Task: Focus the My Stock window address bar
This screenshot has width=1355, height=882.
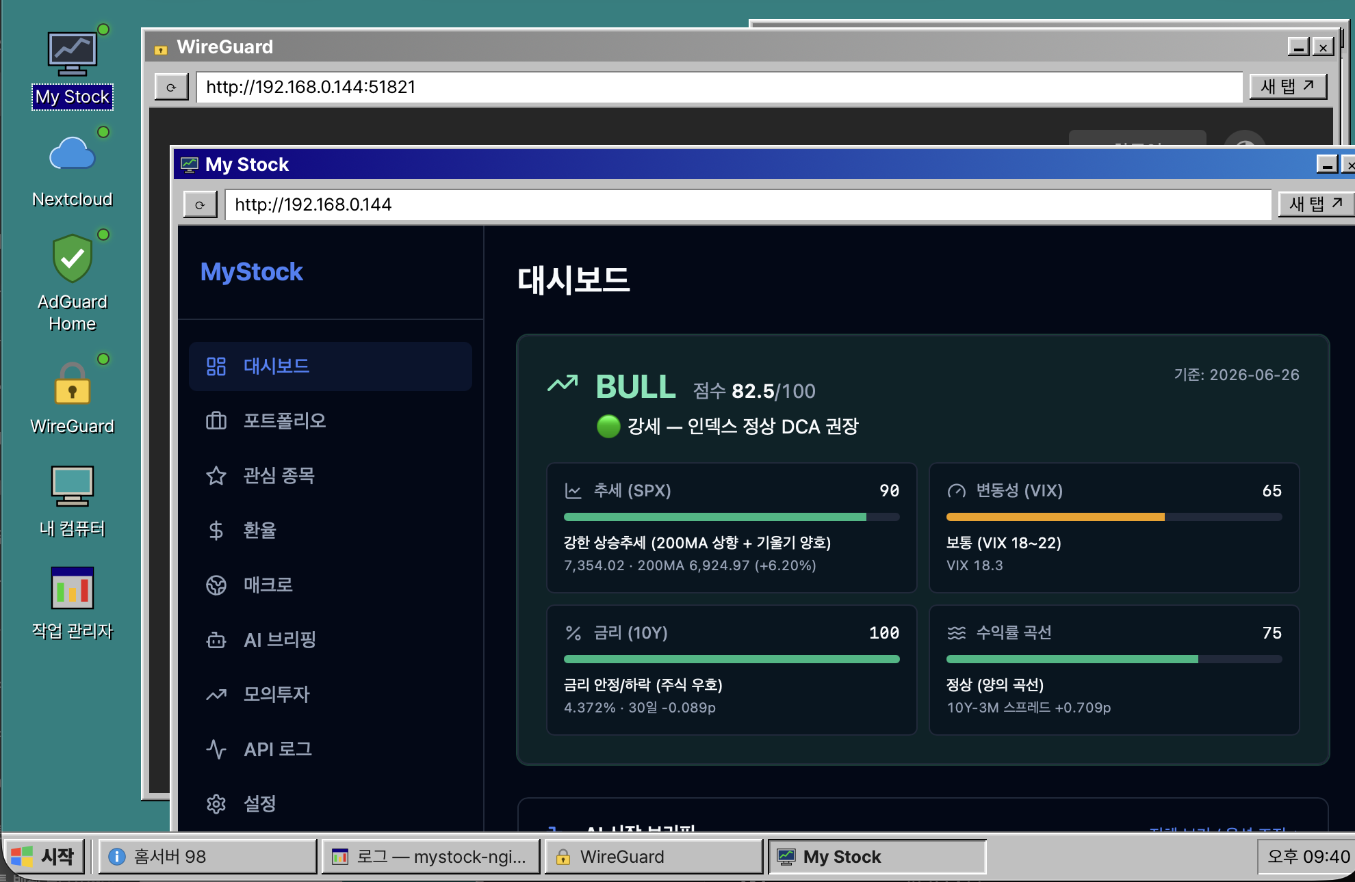Action: pos(749,204)
